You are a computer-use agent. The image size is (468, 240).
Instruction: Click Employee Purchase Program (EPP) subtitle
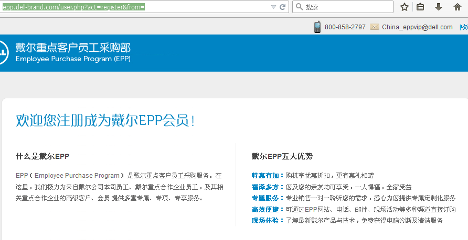pyautogui.click(x=73, y=59)
